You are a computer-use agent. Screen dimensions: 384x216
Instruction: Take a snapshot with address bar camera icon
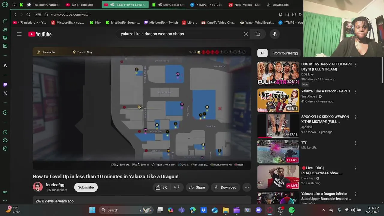pos(287,14)
